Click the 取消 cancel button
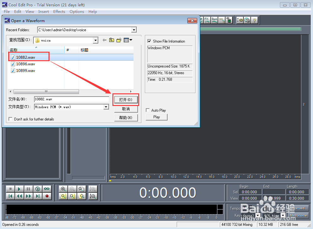 (126, 109)
